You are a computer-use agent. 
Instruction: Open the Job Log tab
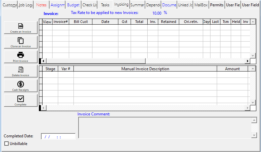(x=26, y=5)
